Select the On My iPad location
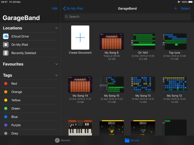 19,45
